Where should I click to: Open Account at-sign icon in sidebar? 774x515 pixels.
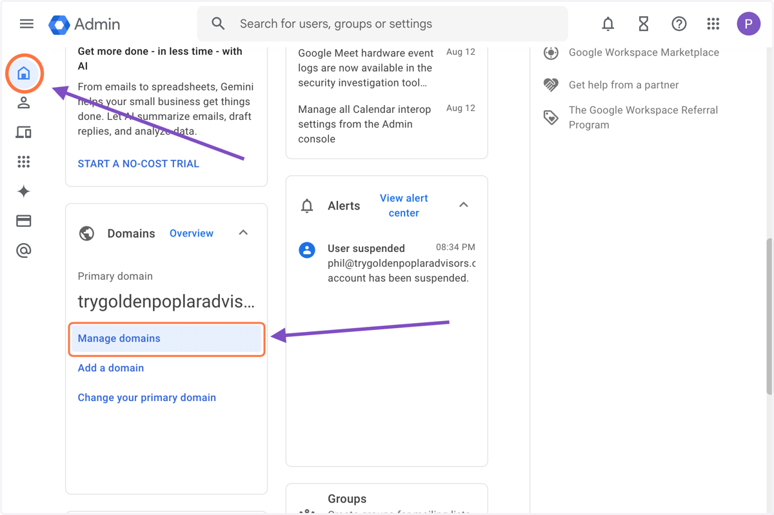pyautogui.click(x=24, y=251)
